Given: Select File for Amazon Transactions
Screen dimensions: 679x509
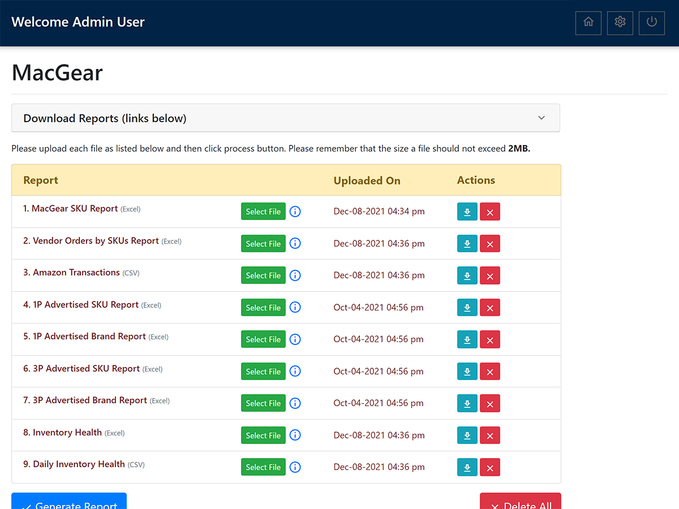Looking at the screenshot, I should point(263,275).
